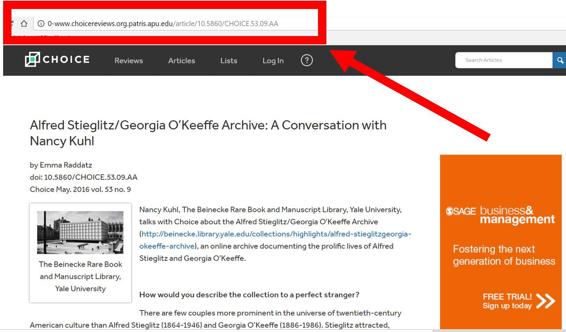The width and height of the screenshot is (566, 332).
Task: Click the question about perfect stranger heading
Action: click(x=249, y=295)
